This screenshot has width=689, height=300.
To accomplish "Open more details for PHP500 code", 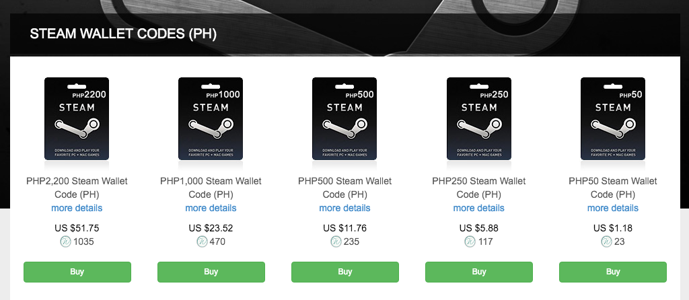I will point(345,208).
